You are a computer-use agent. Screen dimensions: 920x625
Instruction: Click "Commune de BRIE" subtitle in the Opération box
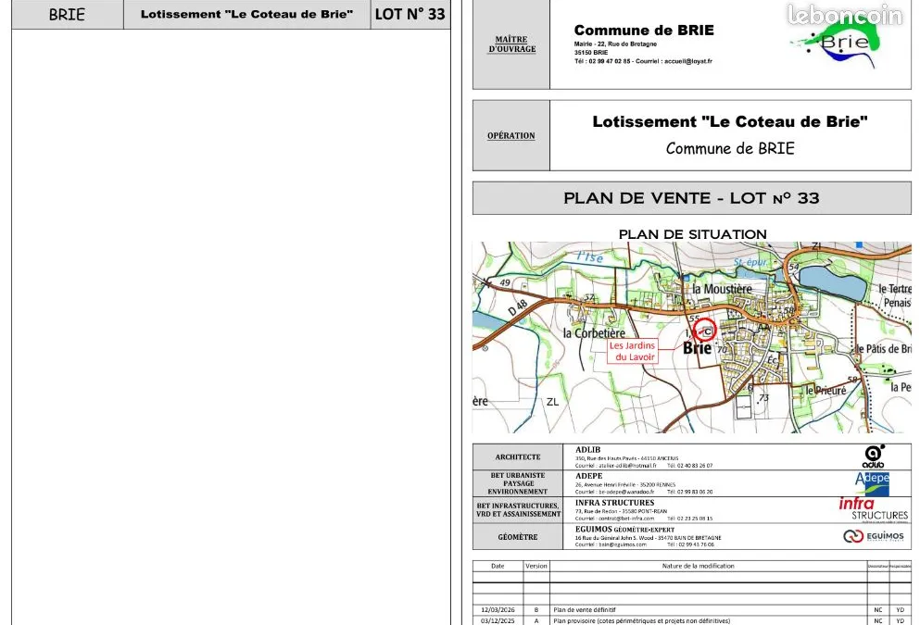click(x=730, y=148)
